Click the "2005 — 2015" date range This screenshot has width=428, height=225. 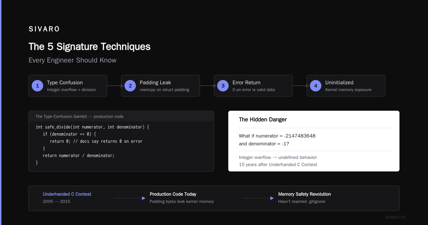pos(56,201)
